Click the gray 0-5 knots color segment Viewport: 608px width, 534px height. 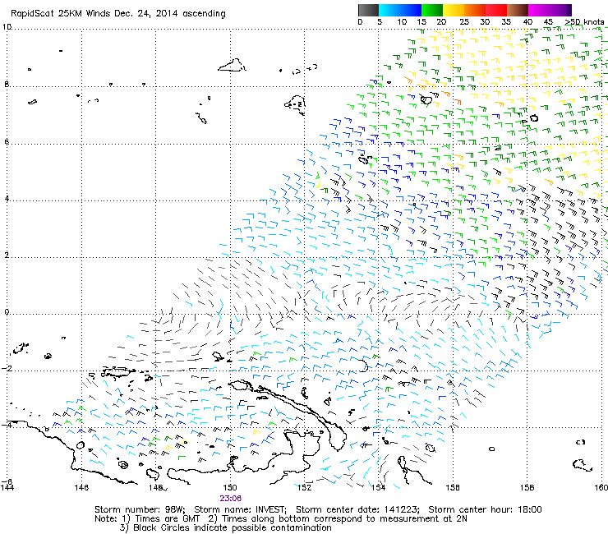coord(368,10)
